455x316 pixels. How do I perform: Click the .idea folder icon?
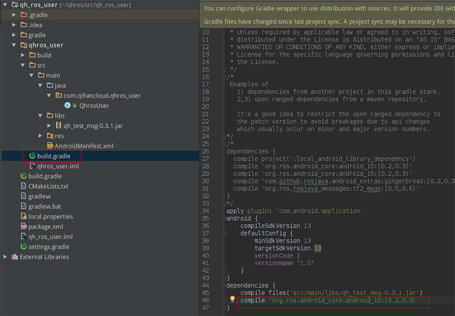24,25
